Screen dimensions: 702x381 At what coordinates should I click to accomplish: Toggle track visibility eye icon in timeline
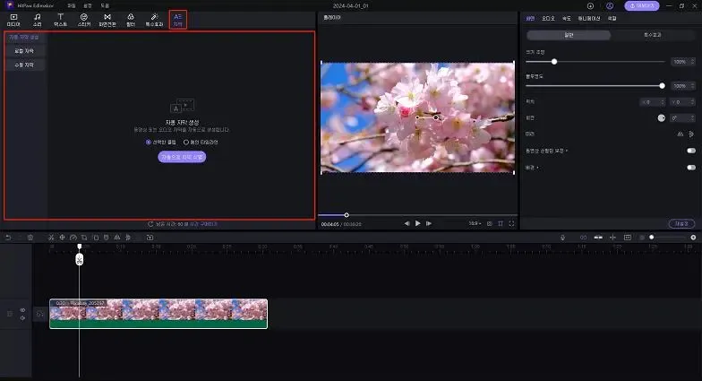point(22,310)
